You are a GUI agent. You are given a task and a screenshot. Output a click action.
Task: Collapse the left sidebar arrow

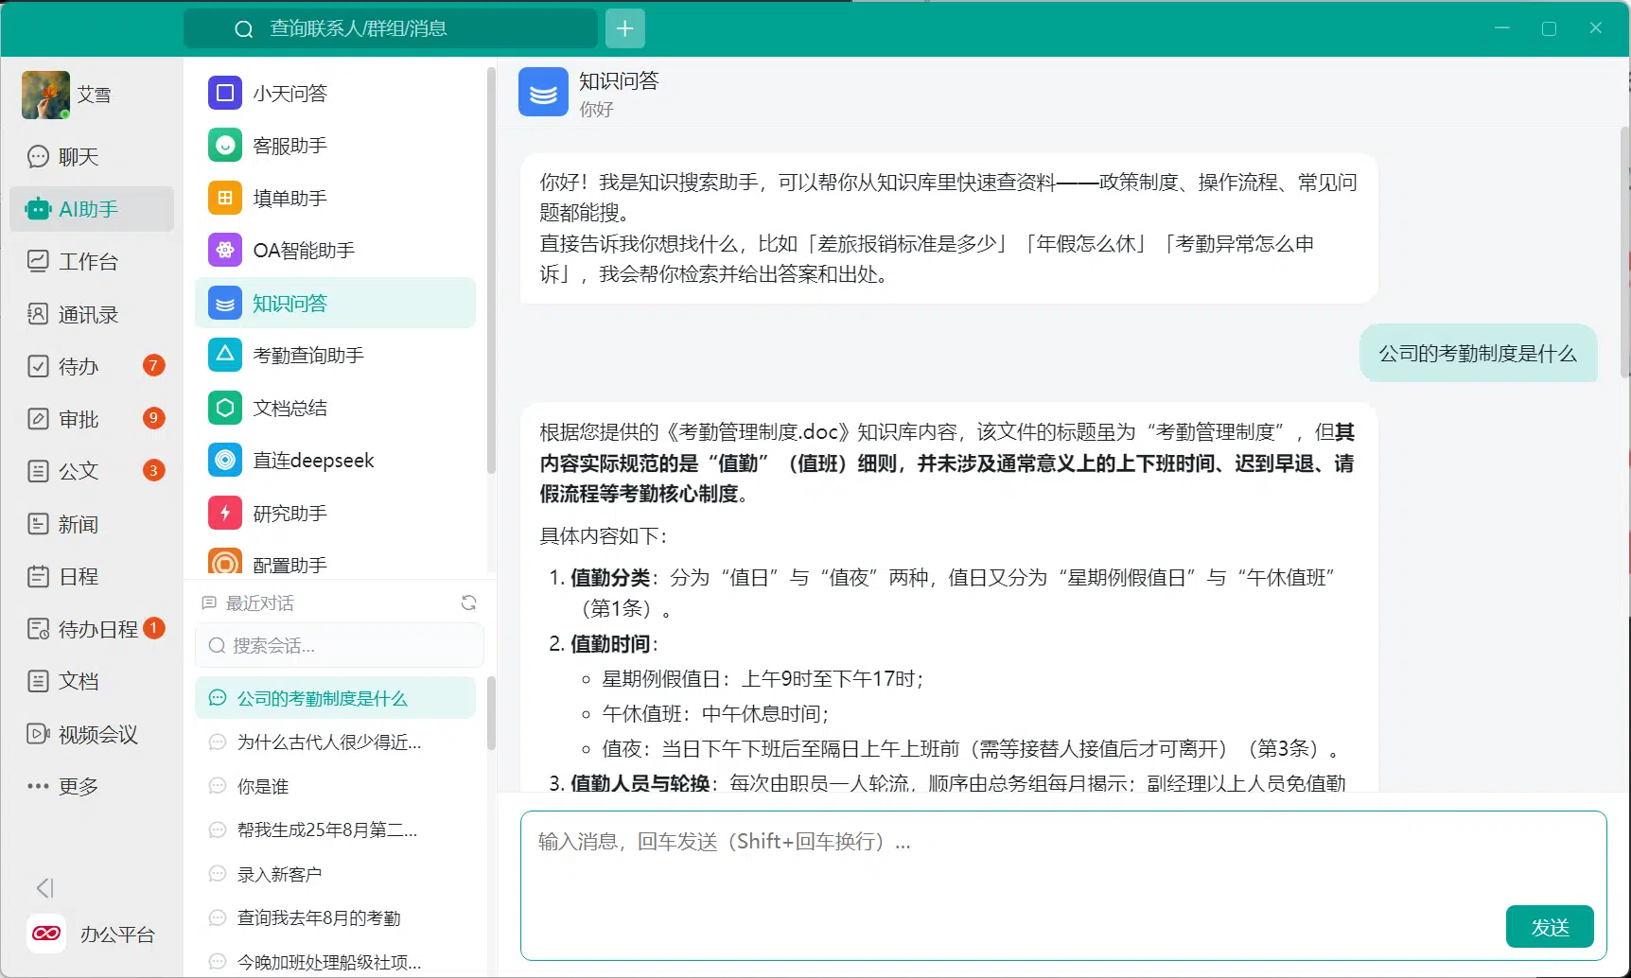click(x=44, y=887)
